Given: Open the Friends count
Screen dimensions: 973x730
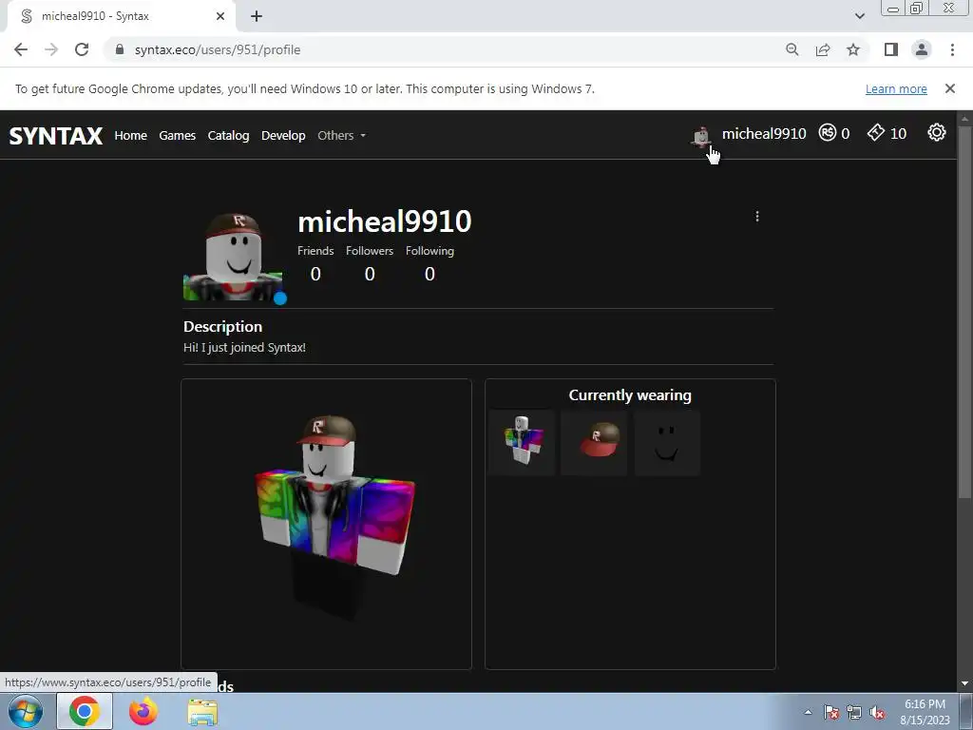Looking at the screenshot, I should click(315, 274).
